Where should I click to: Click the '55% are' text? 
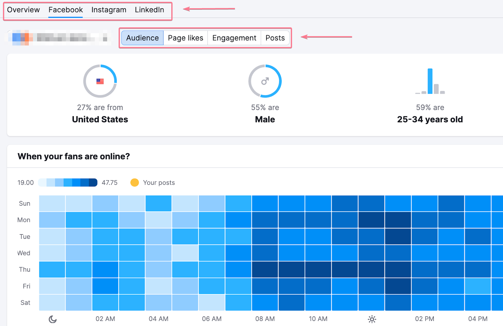pyautogui.click(x=265, y=108)
